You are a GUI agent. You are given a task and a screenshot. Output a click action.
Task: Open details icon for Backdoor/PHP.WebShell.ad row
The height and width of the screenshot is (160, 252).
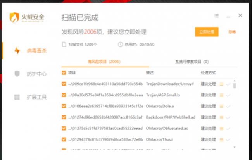click(x=222, y=117)
